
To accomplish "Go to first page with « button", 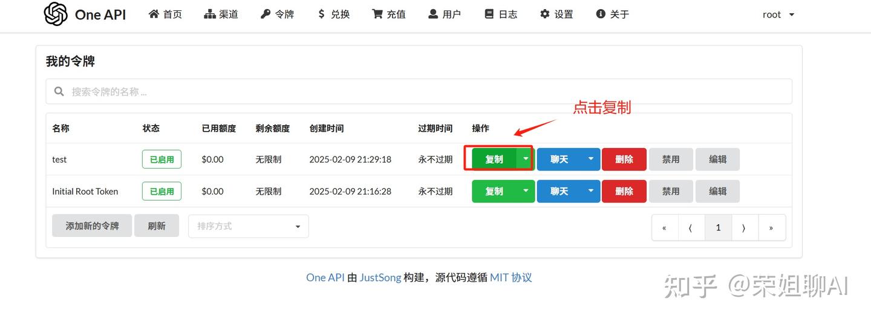I will click(x=665, y=227).
